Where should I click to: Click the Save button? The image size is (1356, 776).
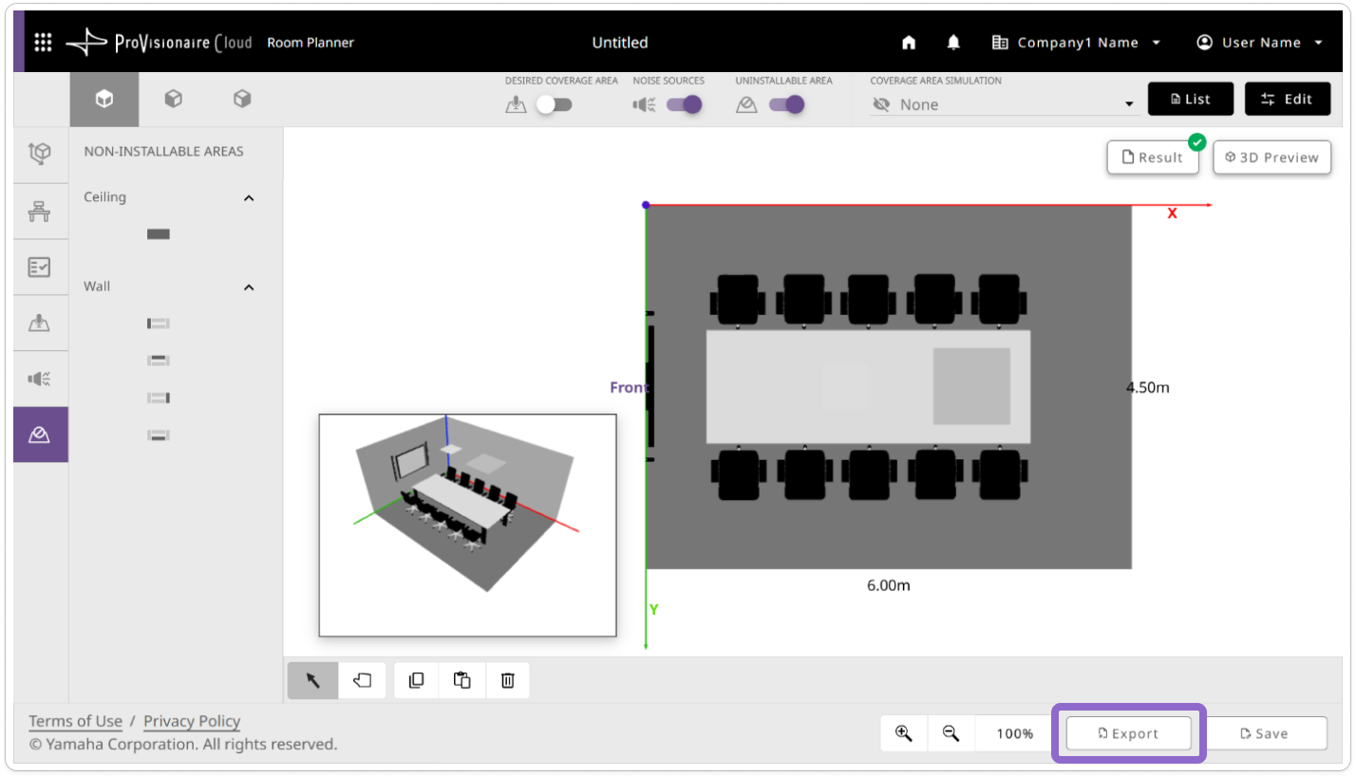(x=1265, y=733)
